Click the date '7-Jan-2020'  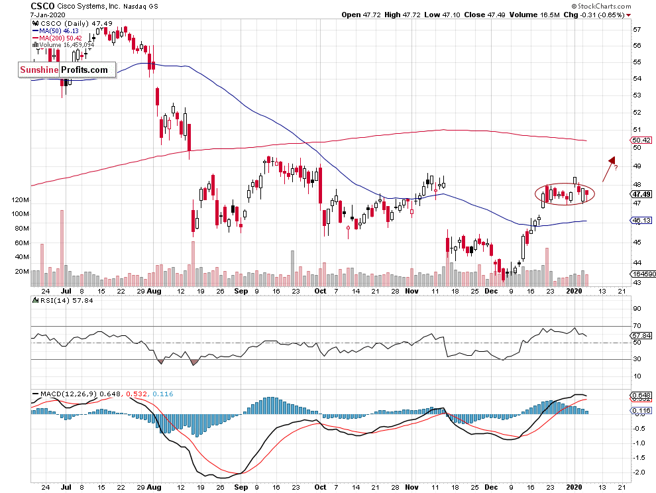pyautogui.click(x=48, y=15)
